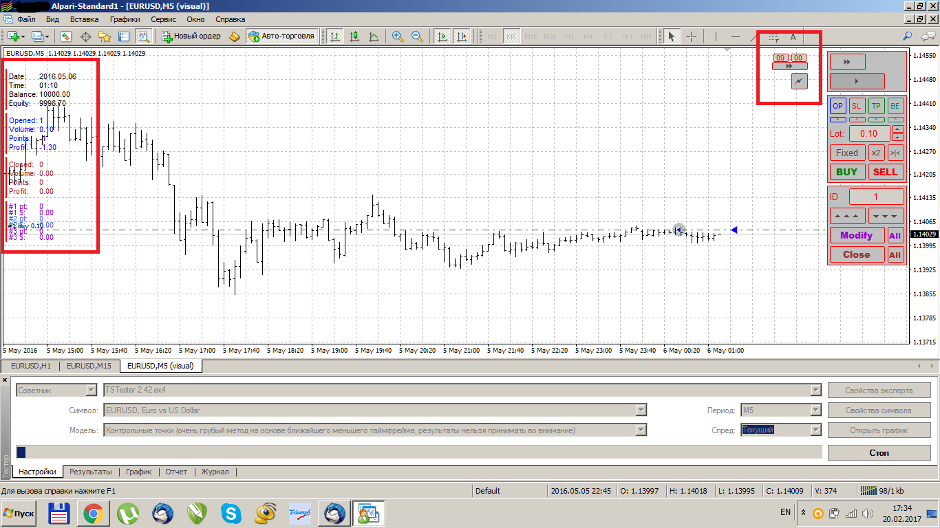Open the Сервис menu
The width and height of the screenshot is (940, 528).
[163, 19]
